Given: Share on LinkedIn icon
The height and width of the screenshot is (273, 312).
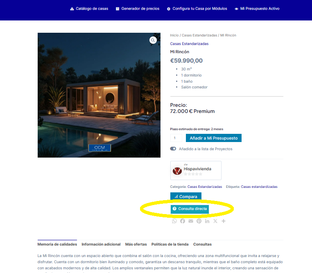Looking at the screenshot, I should (x=207, y=221).
